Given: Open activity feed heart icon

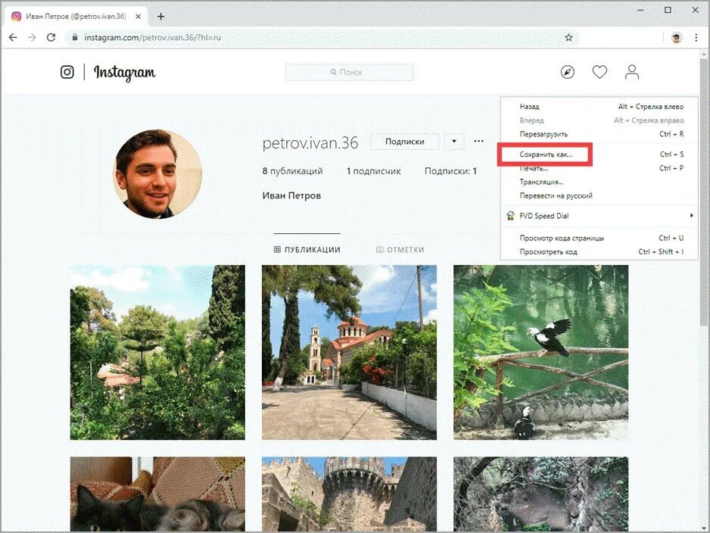Looking at the screenshot, I should point(599,72).
